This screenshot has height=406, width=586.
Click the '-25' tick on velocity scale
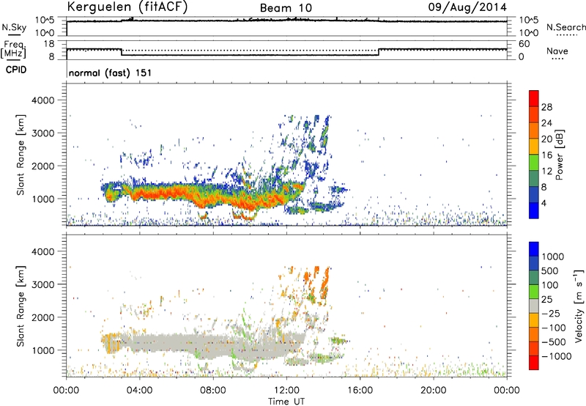[x=552, y=314]
